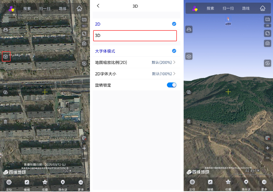
Task: Tap 3D cube icon in right screen
Action: [x=189, y=56]
